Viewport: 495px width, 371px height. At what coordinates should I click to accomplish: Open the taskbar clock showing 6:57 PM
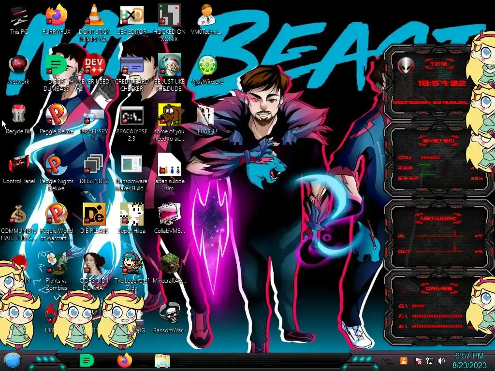[469, 356]
